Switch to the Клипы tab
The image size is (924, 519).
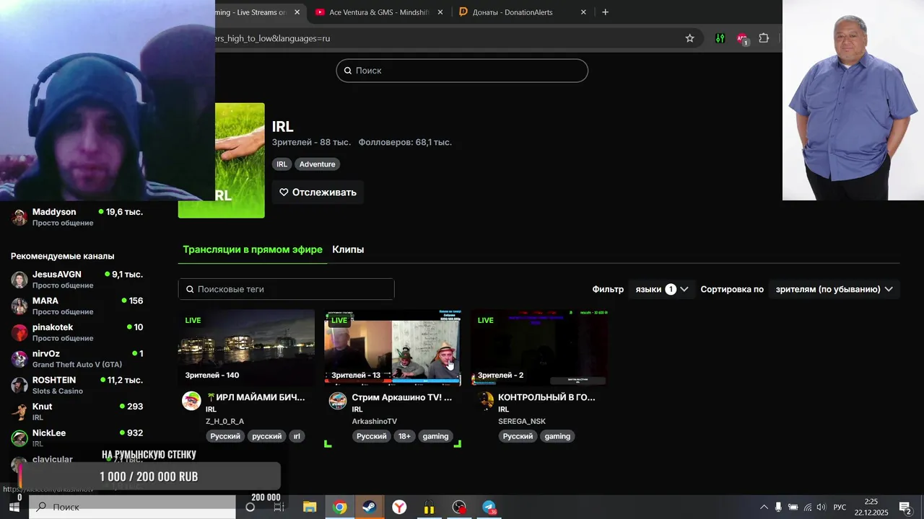tap(348, 249)
